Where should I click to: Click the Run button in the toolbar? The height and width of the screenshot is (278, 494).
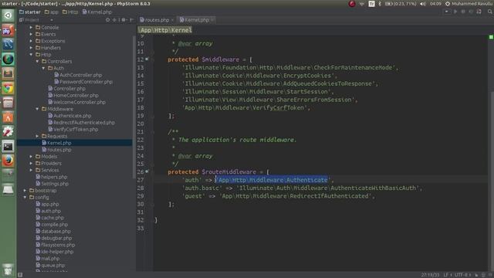pyautogui.click(x=455, y=12)
